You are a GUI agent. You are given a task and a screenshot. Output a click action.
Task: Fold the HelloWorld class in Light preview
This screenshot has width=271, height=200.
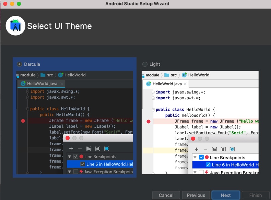click(153, 109)
